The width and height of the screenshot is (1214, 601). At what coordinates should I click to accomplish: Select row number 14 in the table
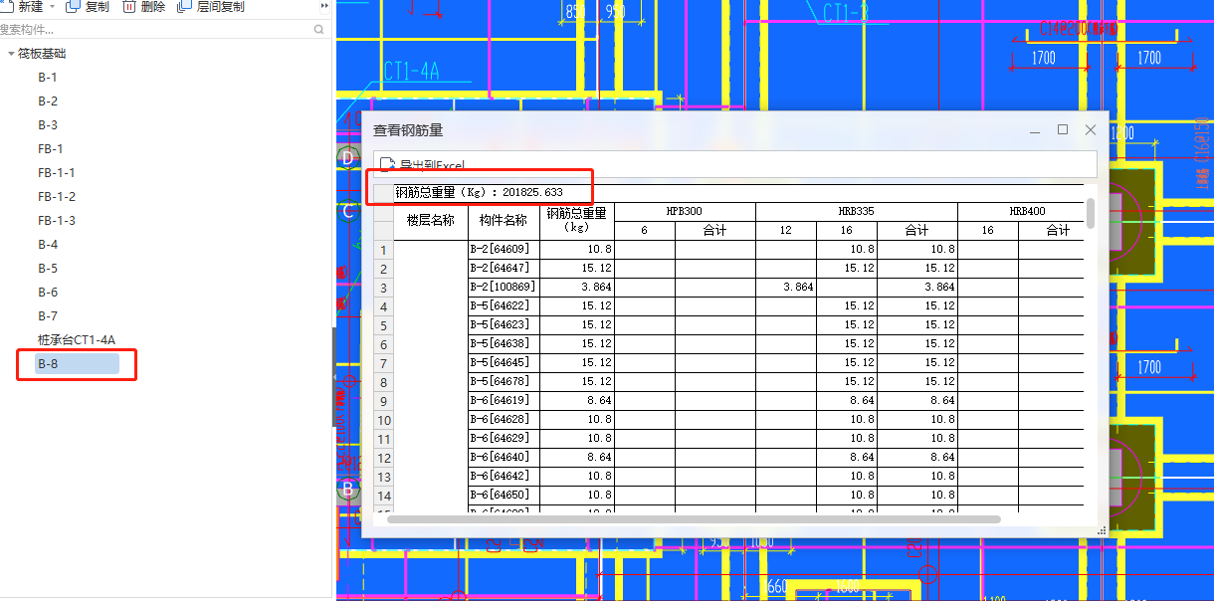tap(384, 496)
